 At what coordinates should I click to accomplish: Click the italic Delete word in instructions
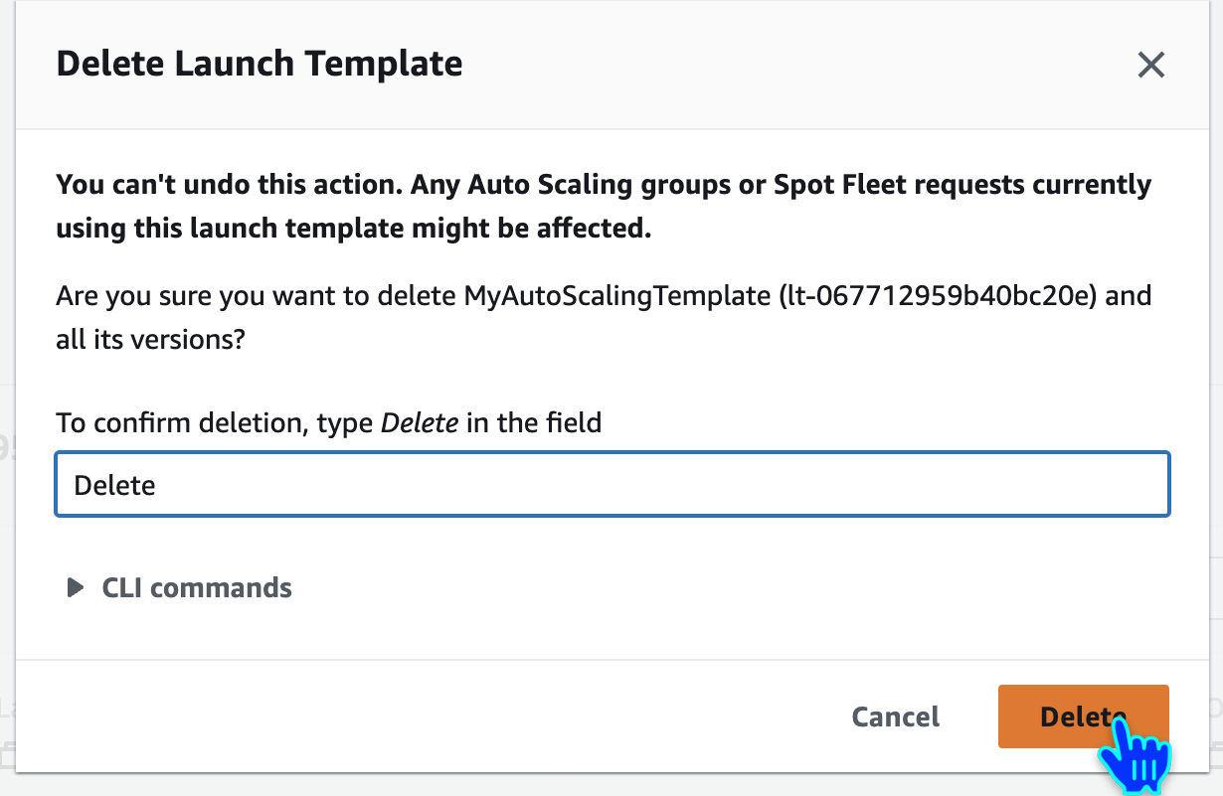(420, 422)
